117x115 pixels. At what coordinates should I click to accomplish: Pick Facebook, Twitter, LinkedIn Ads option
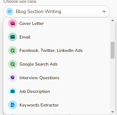[57, 51]
